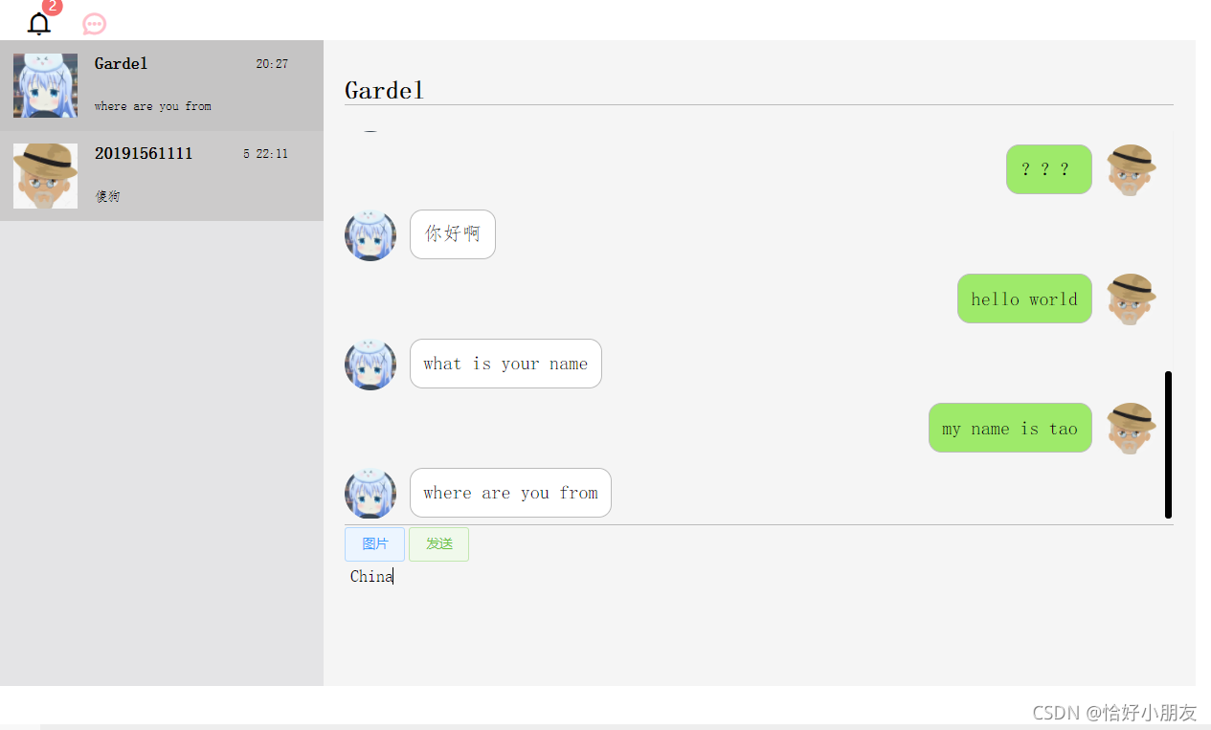Click the Gardel chat header title
1211x730 pixels.
pyautogui.click(x=384, y=90)
